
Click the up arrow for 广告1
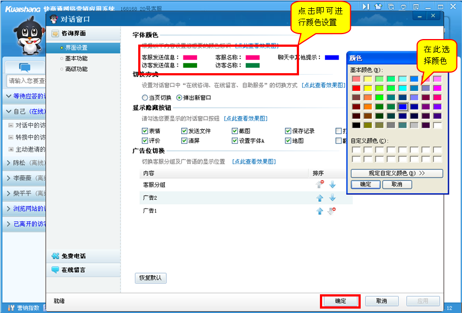coord(320,211)
